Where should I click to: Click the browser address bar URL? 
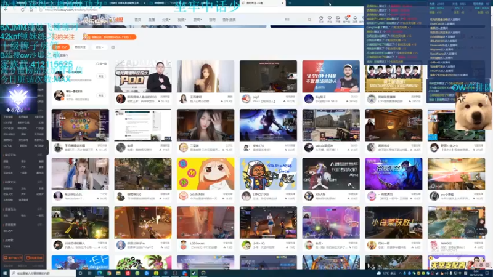point(71,10)
